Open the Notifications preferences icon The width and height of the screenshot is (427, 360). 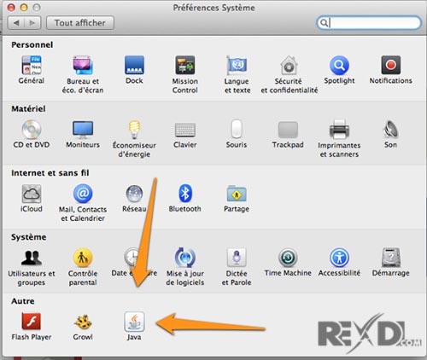390,65
